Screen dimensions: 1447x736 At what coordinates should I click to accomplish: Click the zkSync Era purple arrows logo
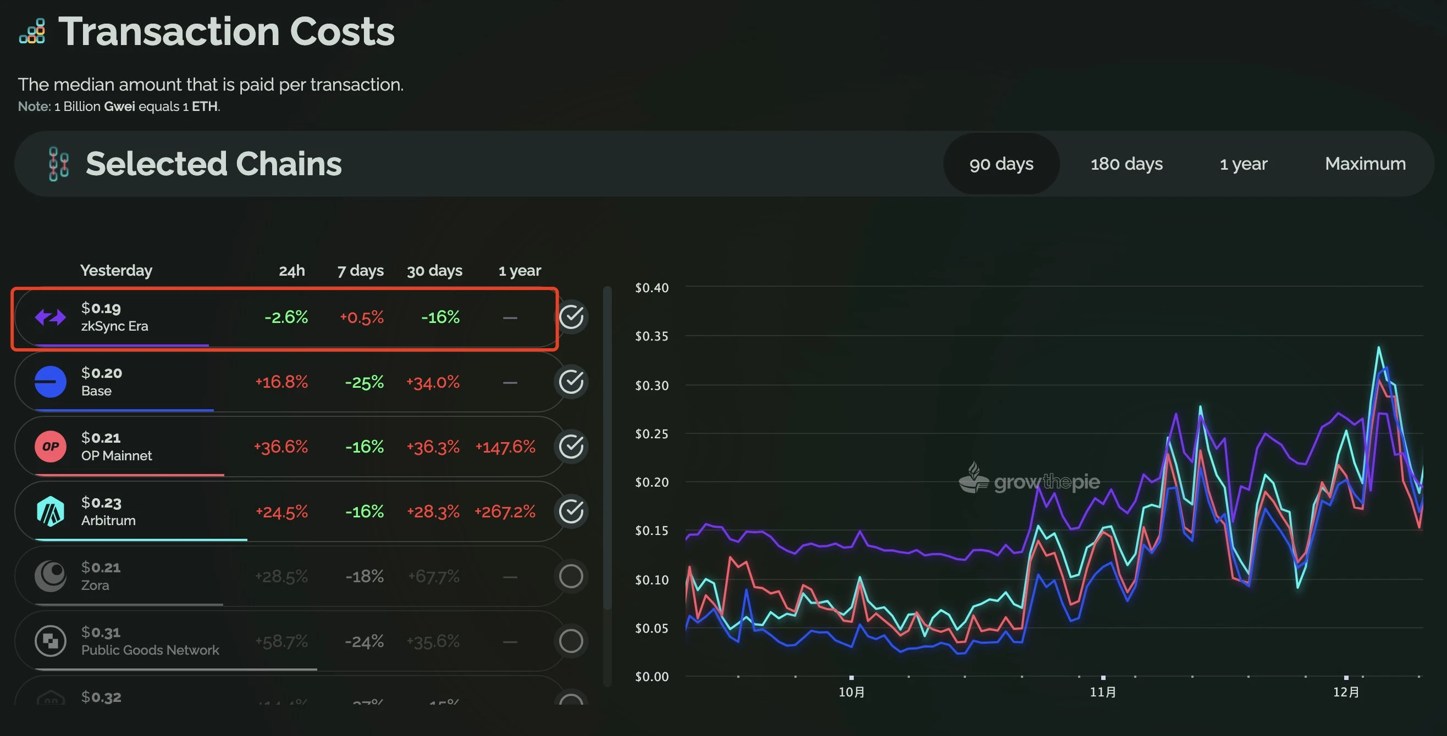(x=51, y=317)
